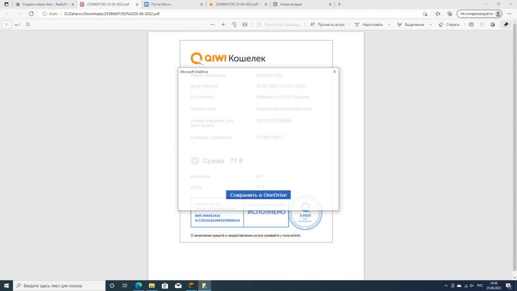Expand the 'Нарисовать' options dropdown
Screen dimensions: 517x291
[389, 25]
